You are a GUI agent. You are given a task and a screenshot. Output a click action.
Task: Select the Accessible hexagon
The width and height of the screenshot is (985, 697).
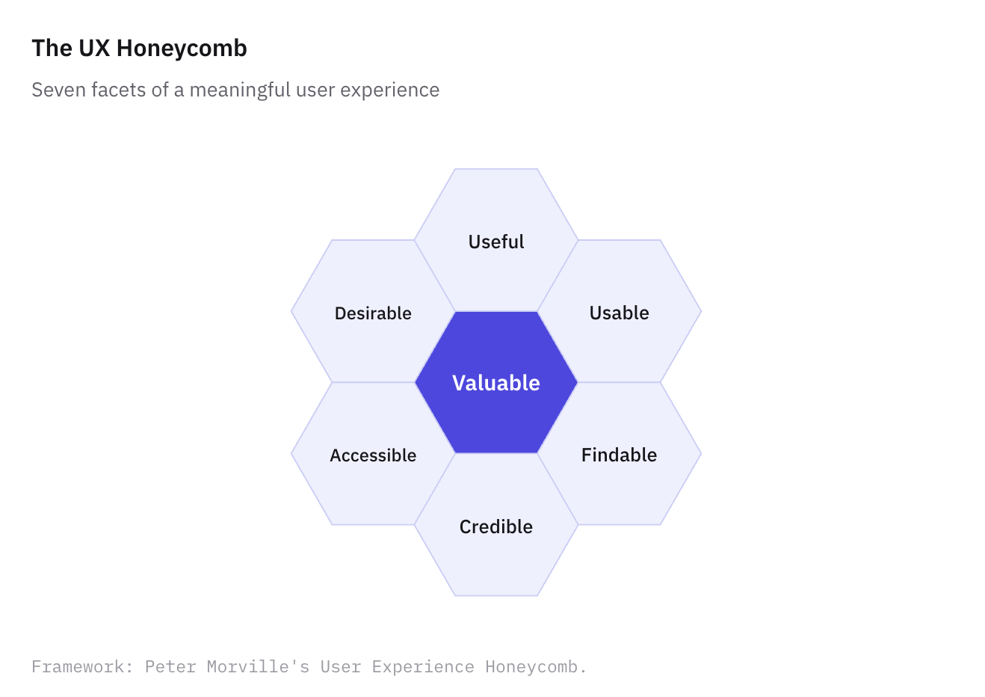pos(373,453)
